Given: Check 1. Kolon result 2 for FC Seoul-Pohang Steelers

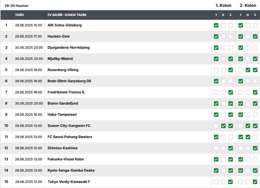Looking at the screenshot, I should [231, 137].
